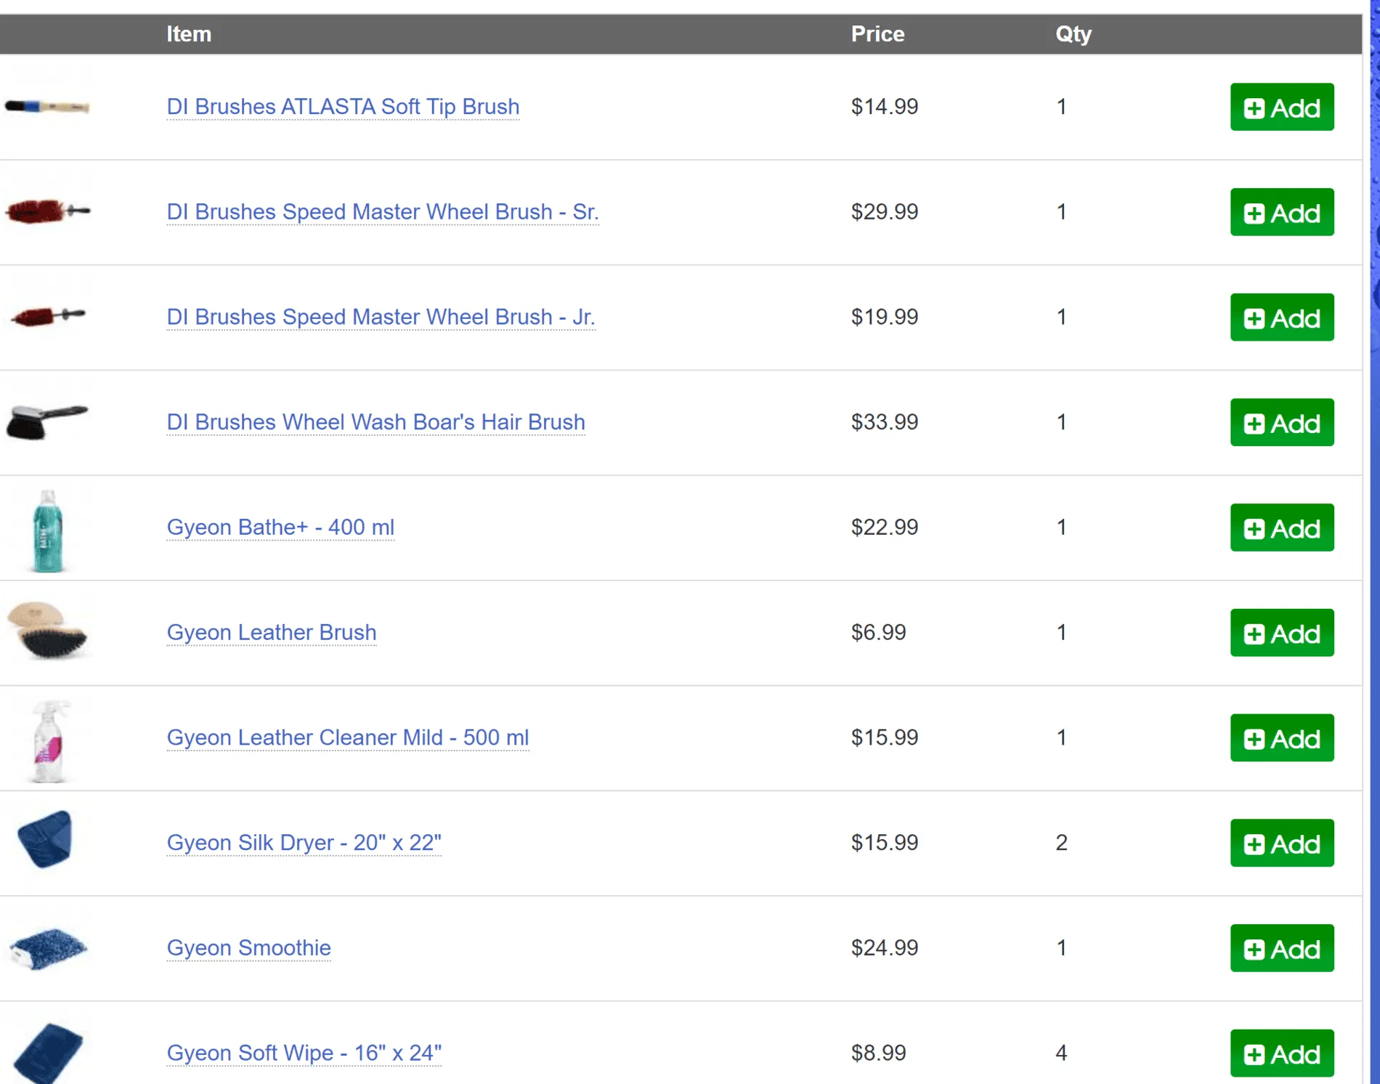The image size is (1380, 1084).
Task: Click the Gyeon Smoothie wash mitt thumbnail
Action: coord(48,948)
